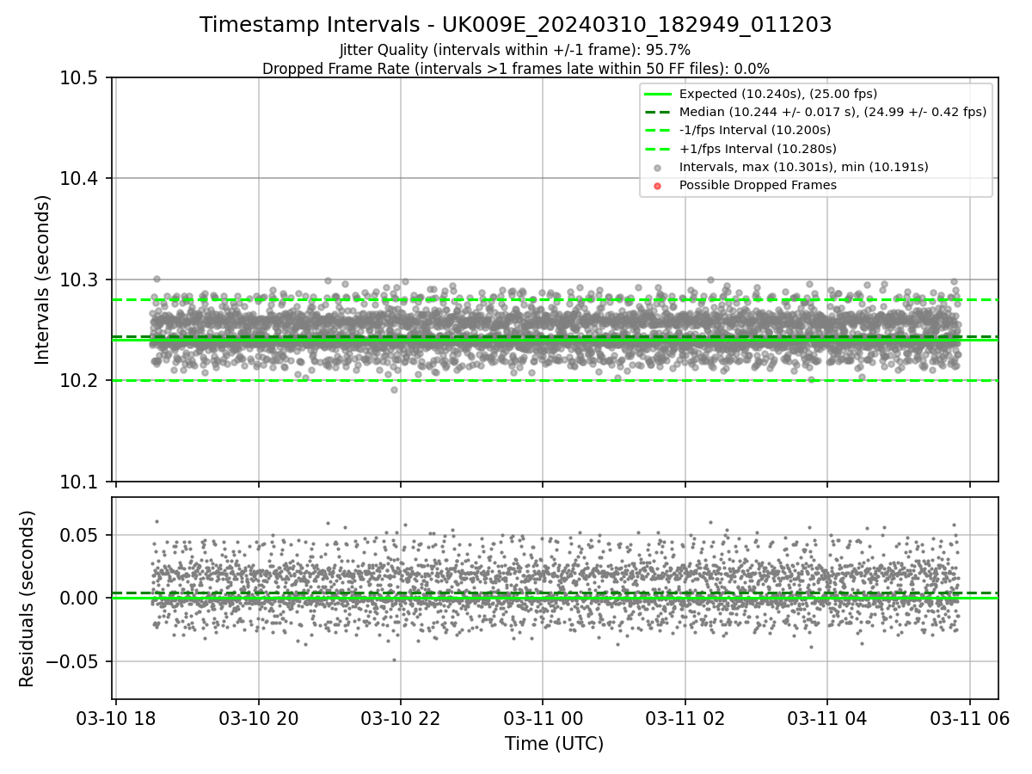Click the '03-10 22' x-axis tick label

coord(400,717)
